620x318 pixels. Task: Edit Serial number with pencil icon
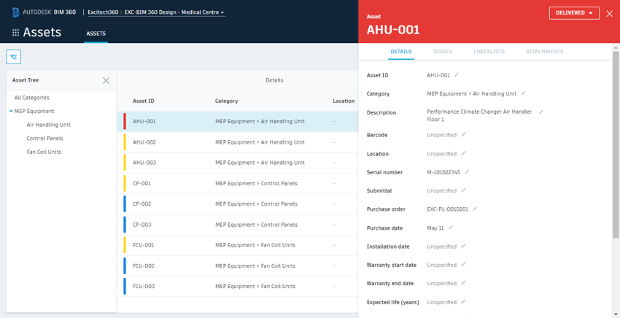point(467,172)
